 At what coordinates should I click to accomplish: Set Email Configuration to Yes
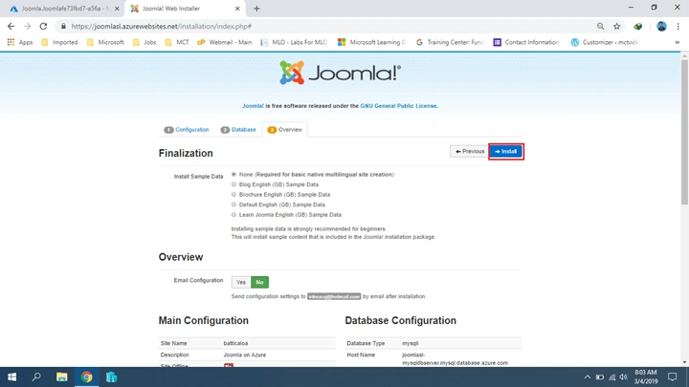(x=241, y=282)
